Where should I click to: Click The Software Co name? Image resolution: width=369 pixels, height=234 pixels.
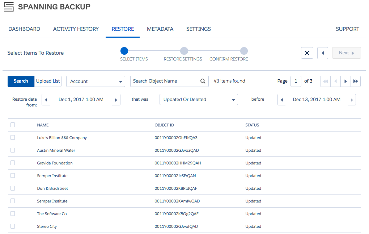tap(52, 214)
